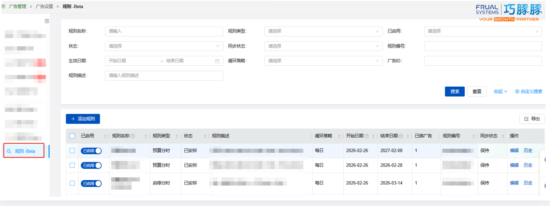Check the select-all checkbox in table header
550x206 pixels.
pos(72,136)
